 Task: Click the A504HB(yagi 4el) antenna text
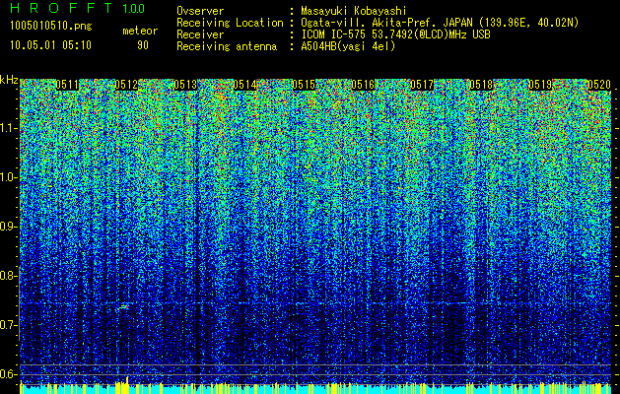coord(348,46)
